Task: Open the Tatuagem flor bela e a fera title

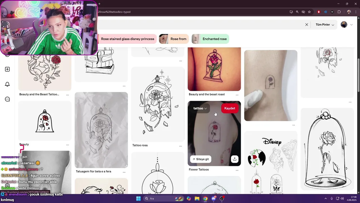Action: tap(93, 171)
